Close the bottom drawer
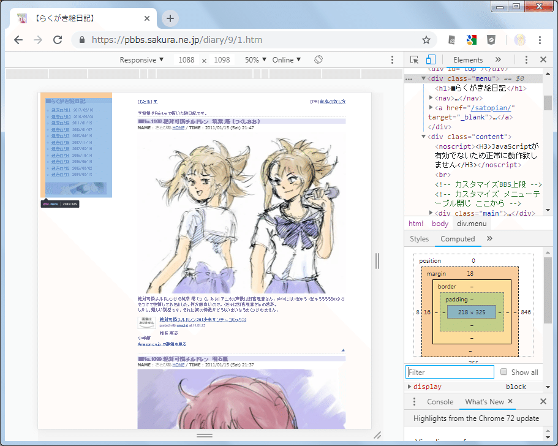 pyautogui.click(x=543, y=401)
